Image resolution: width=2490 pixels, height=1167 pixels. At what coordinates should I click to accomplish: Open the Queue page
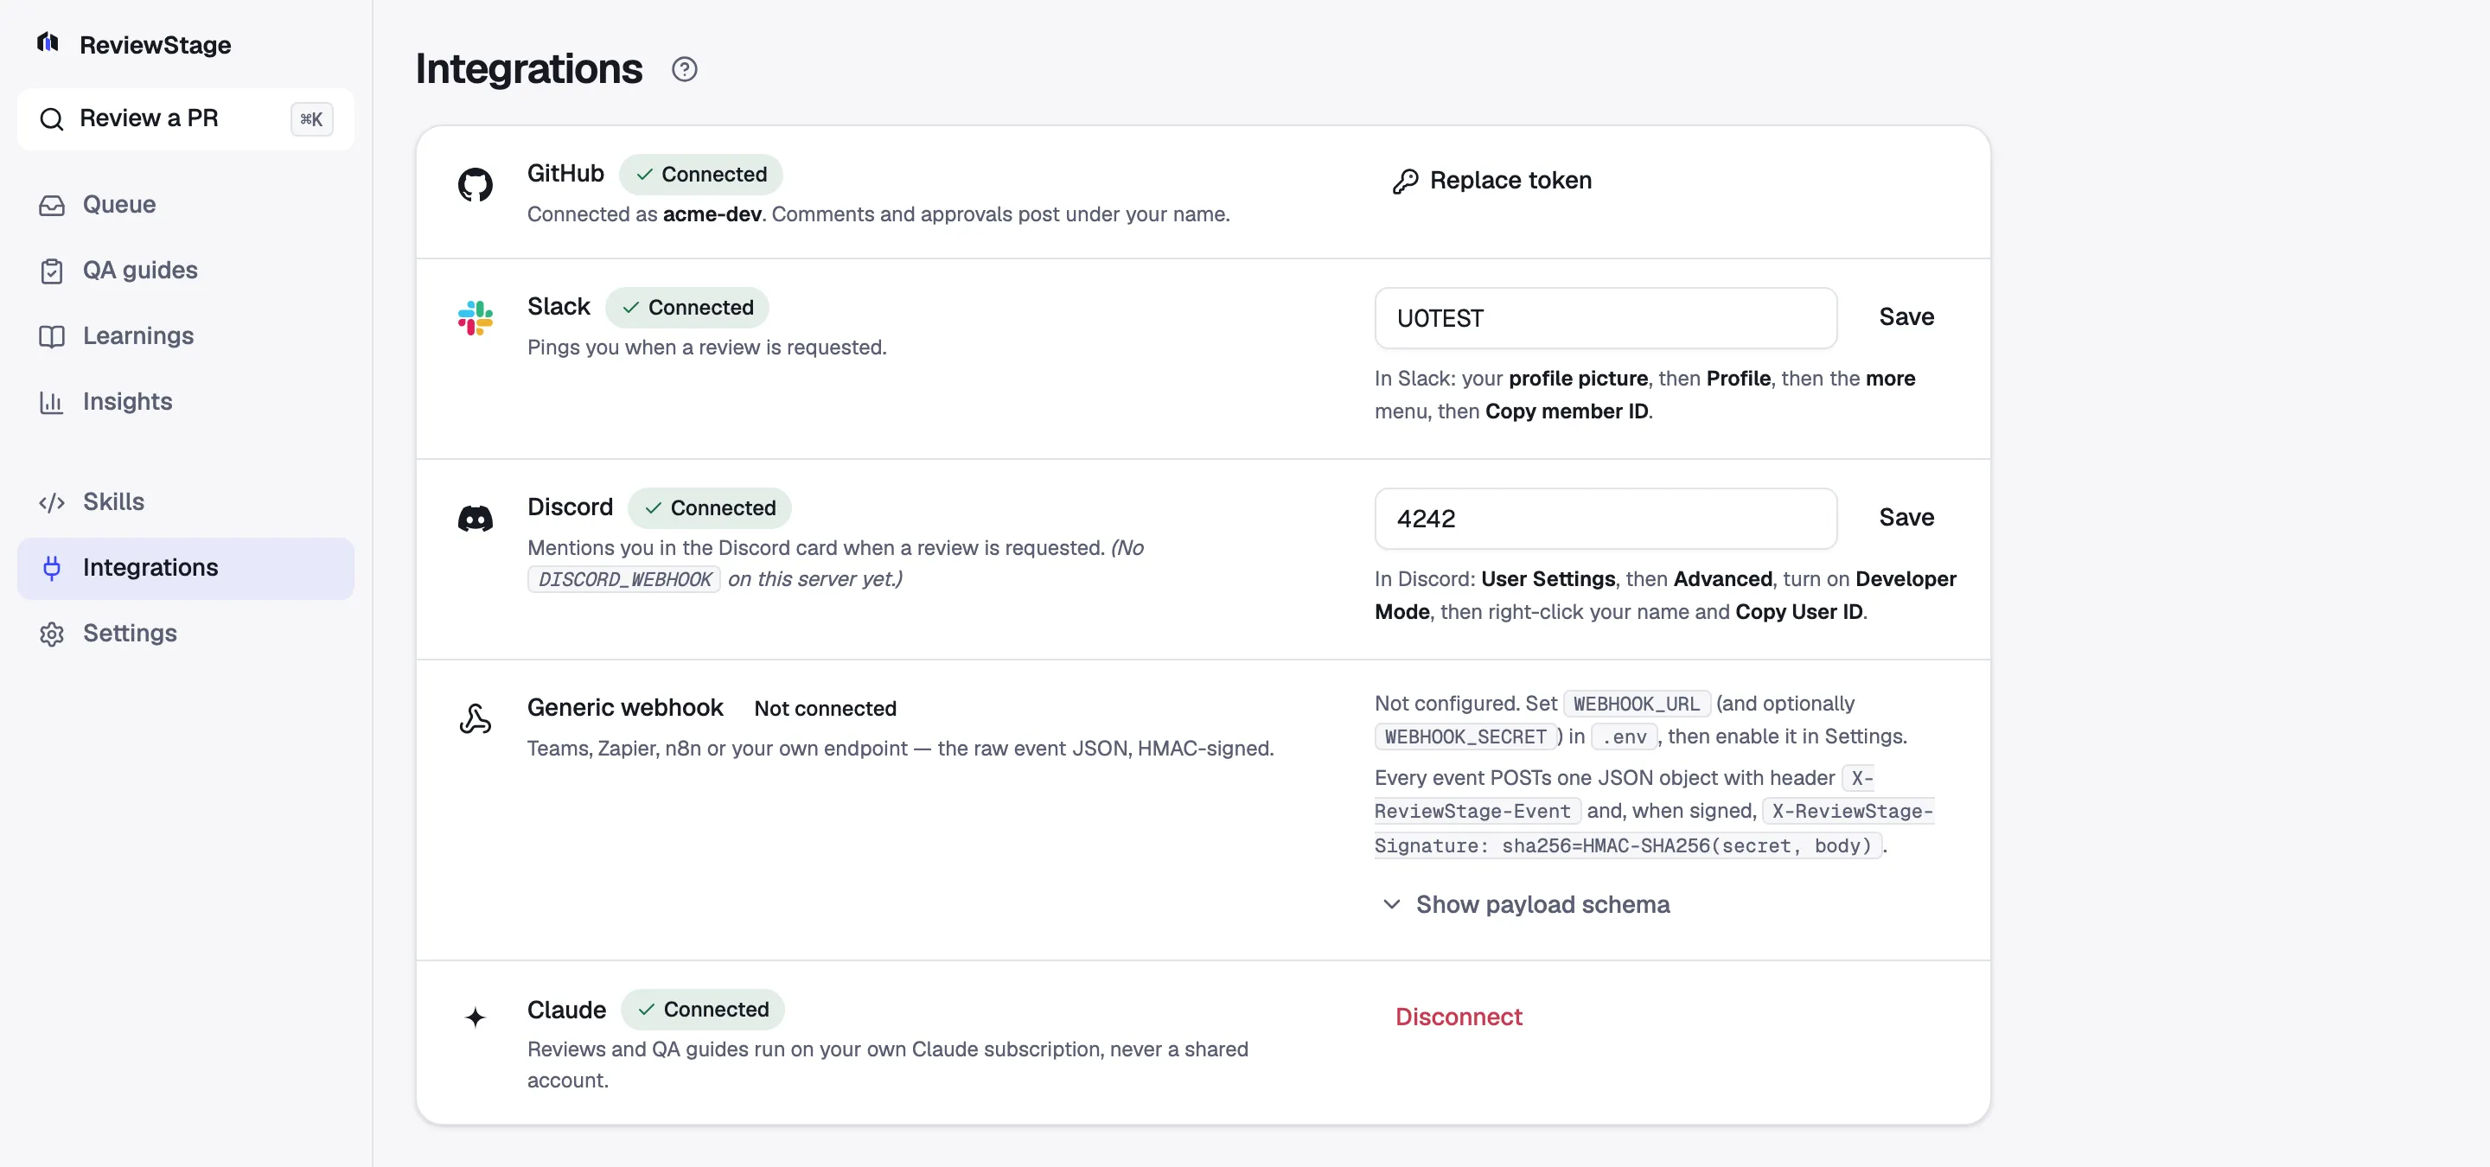click(186, 205)
